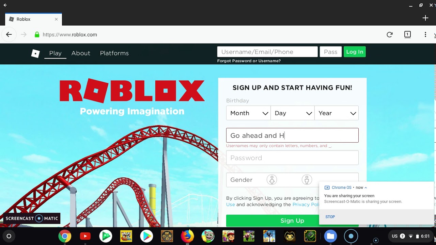436x245 pixels.
Task: Click the green Sign Up button
Action: click(292, 220)
